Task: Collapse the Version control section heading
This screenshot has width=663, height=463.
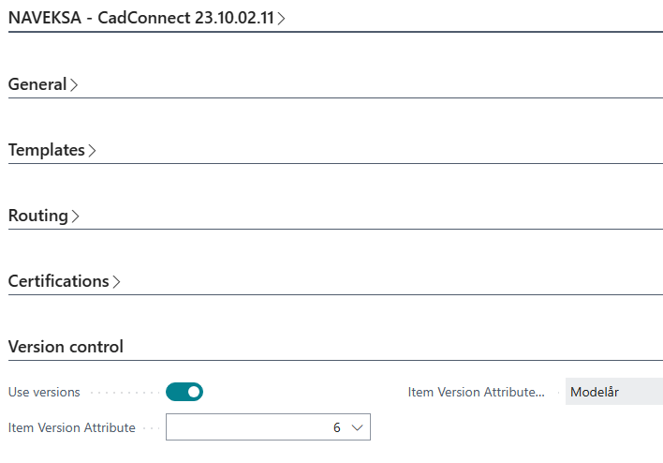Action: point(66,347)
